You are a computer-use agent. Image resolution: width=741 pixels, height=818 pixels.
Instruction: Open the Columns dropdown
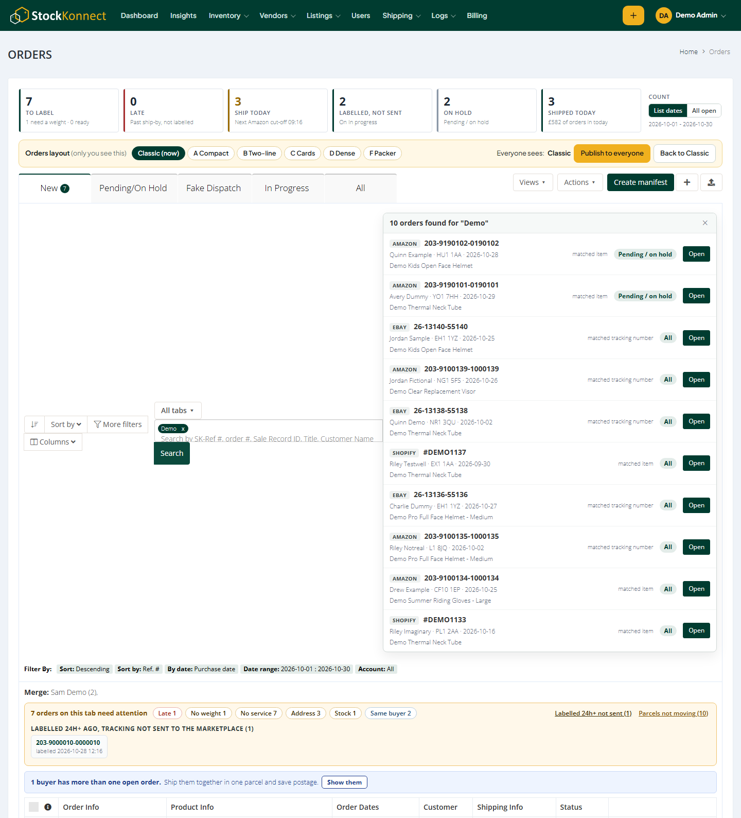click(x=53, y=442)
